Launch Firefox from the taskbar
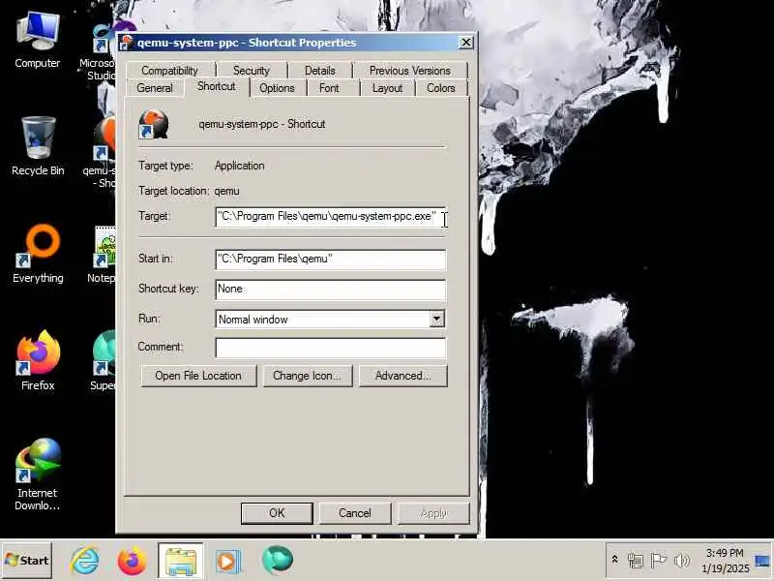 pos(132,561)
